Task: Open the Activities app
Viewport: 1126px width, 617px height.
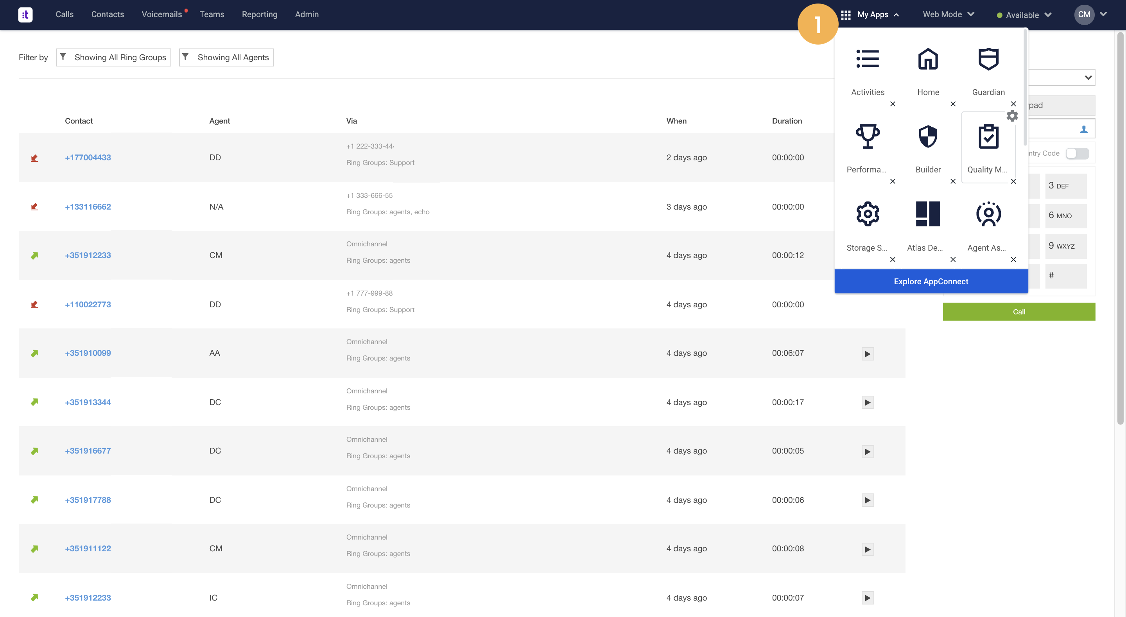Action: (867, 70)
